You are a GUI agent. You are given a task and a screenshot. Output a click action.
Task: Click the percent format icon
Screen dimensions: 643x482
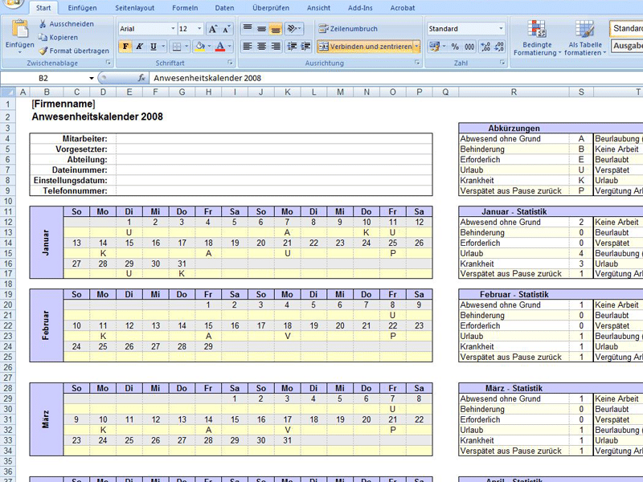456,47
